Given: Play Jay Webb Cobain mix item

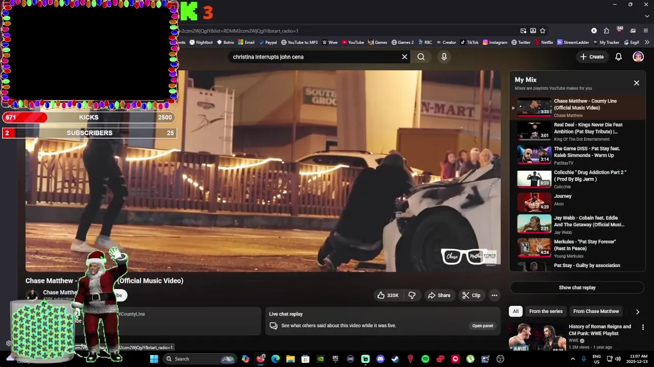Looking at the screenshot, I should tap(578, 224).
